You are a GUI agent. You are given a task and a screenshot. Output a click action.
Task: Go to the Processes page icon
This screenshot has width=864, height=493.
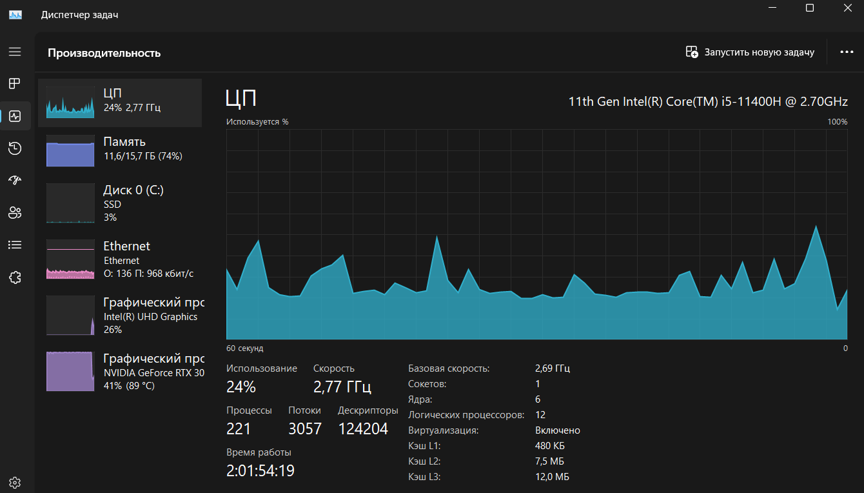[x=15, y=83]
